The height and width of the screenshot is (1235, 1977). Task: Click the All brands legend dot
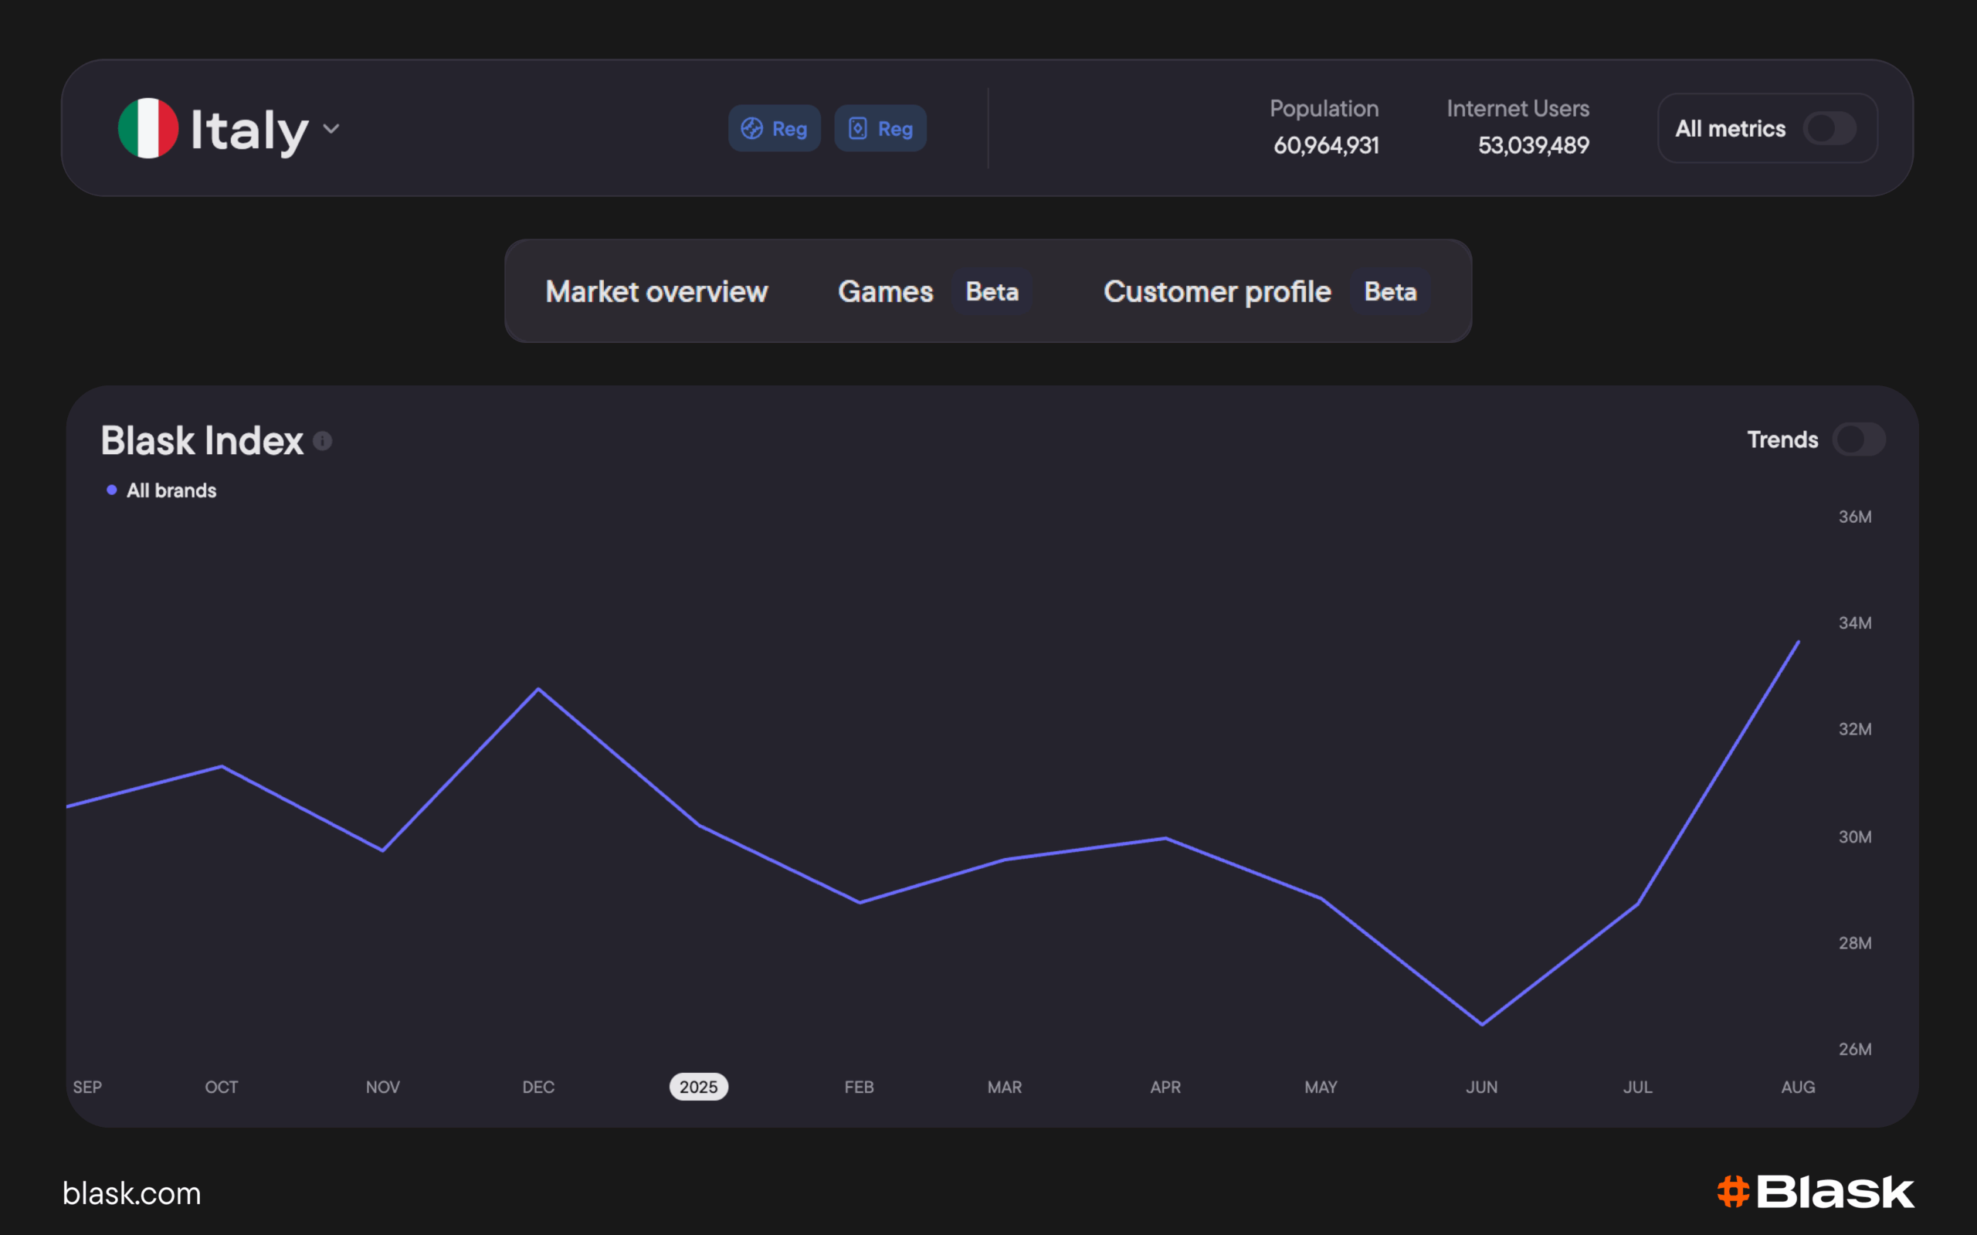[112, 490]
